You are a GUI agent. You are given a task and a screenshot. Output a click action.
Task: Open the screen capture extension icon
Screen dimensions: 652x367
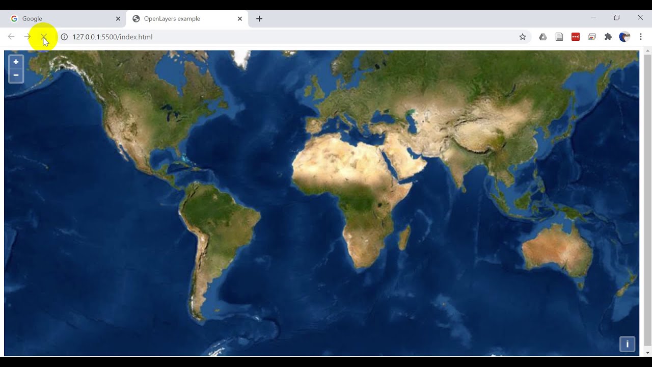(x=592, y=37)
